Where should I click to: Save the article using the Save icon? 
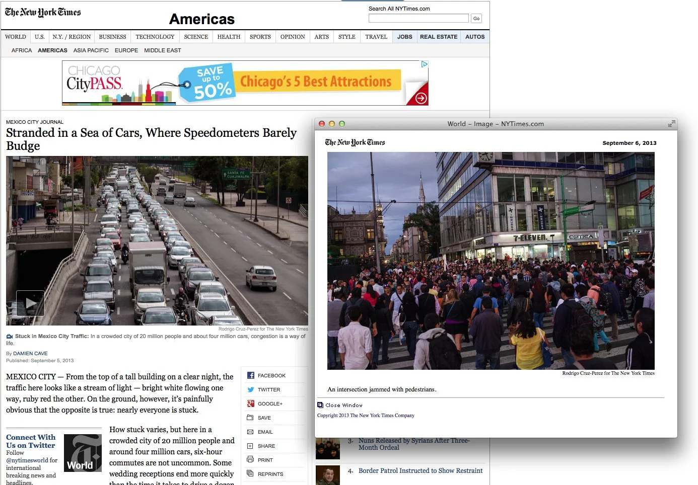[250, 417]
